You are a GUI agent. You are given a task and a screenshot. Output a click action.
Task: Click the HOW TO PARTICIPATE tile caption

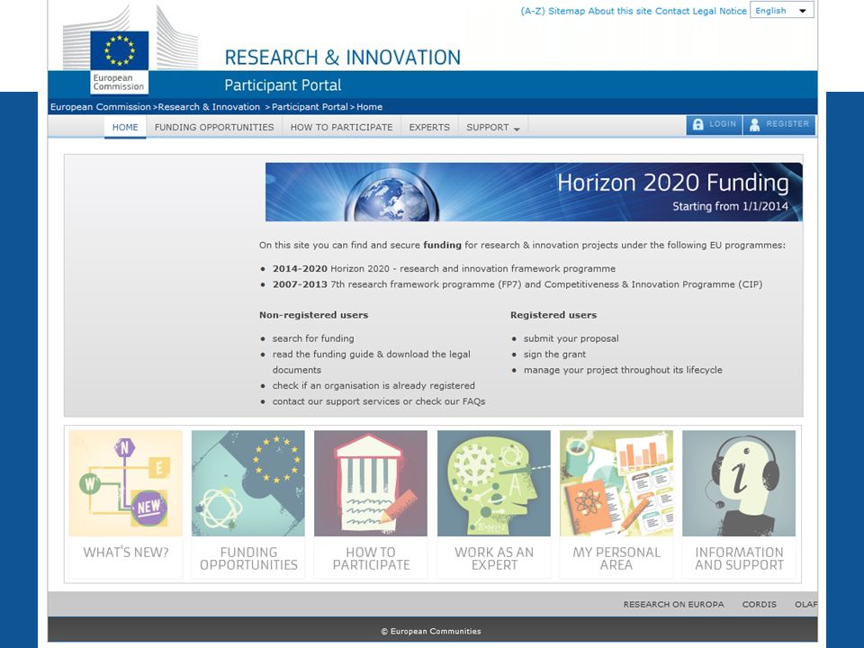pyautogui.click(x=371, y=558)
